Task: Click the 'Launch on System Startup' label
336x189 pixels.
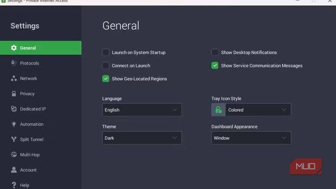Action: 138,52
